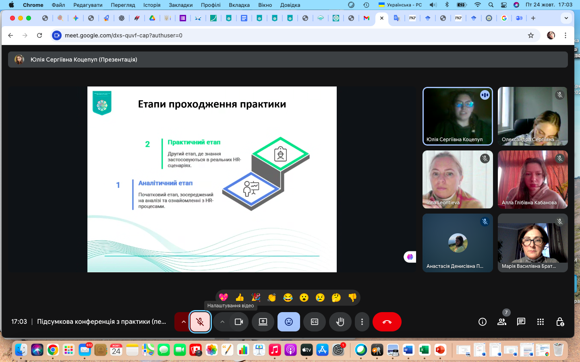This screenshot has width=580, height=362.
Task: Open the Історія menu
Action: pos(152,5)
